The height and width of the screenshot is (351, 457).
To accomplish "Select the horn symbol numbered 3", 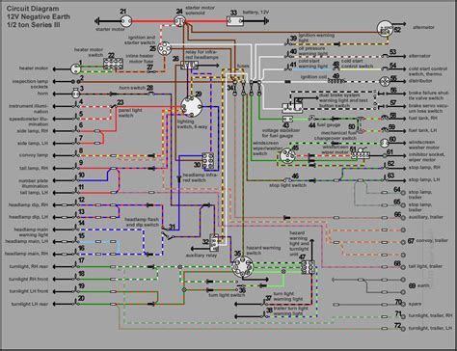I will point(76,94).
